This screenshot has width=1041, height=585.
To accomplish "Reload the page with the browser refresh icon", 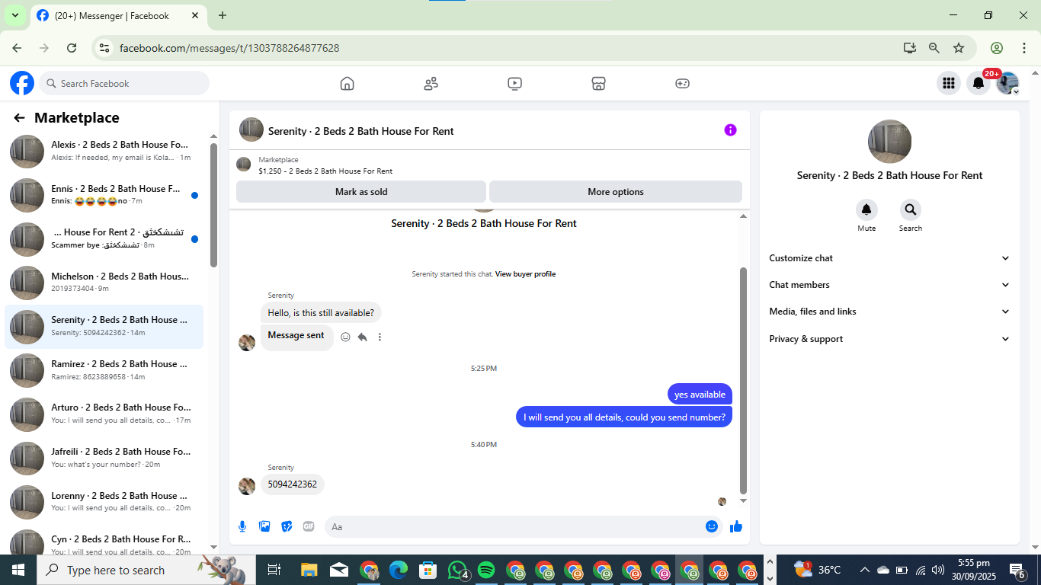I will pyautogui.click(x=72, y=48).
